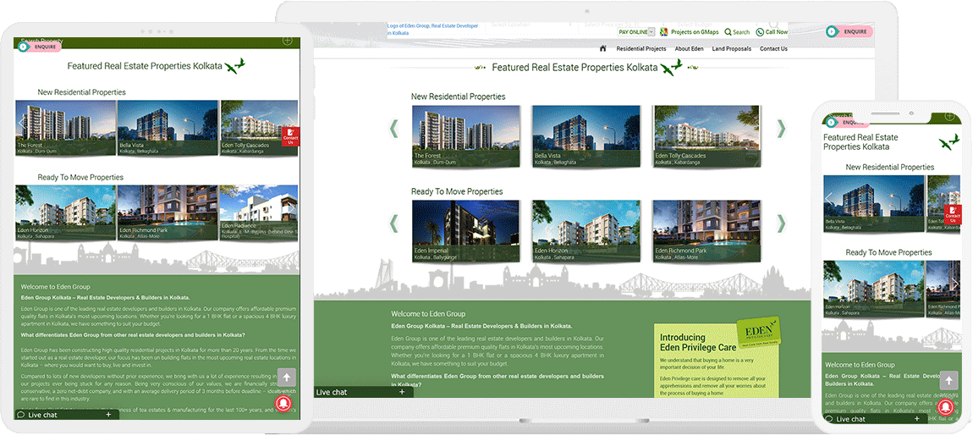Open Eden Richmond Park property on tablet
The height and width of the screenshot is (436, 973).
coord(168,213)
